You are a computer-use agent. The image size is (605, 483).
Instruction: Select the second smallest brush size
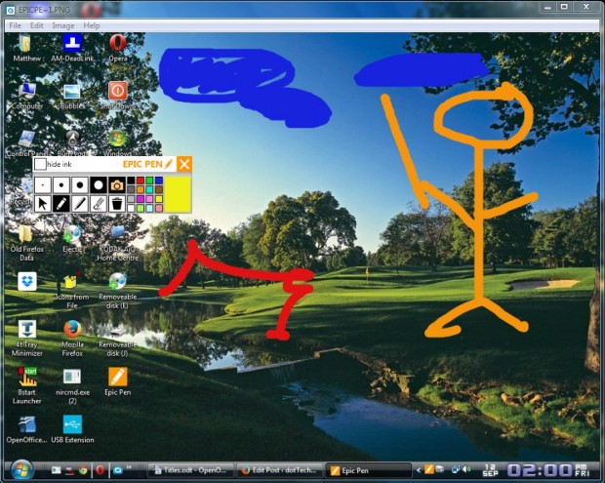[60, 185]
